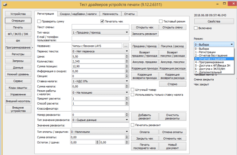Click Добавить реквизит button
The height and width of the screenshot is (155, 237).
click(x=145, y=117)
